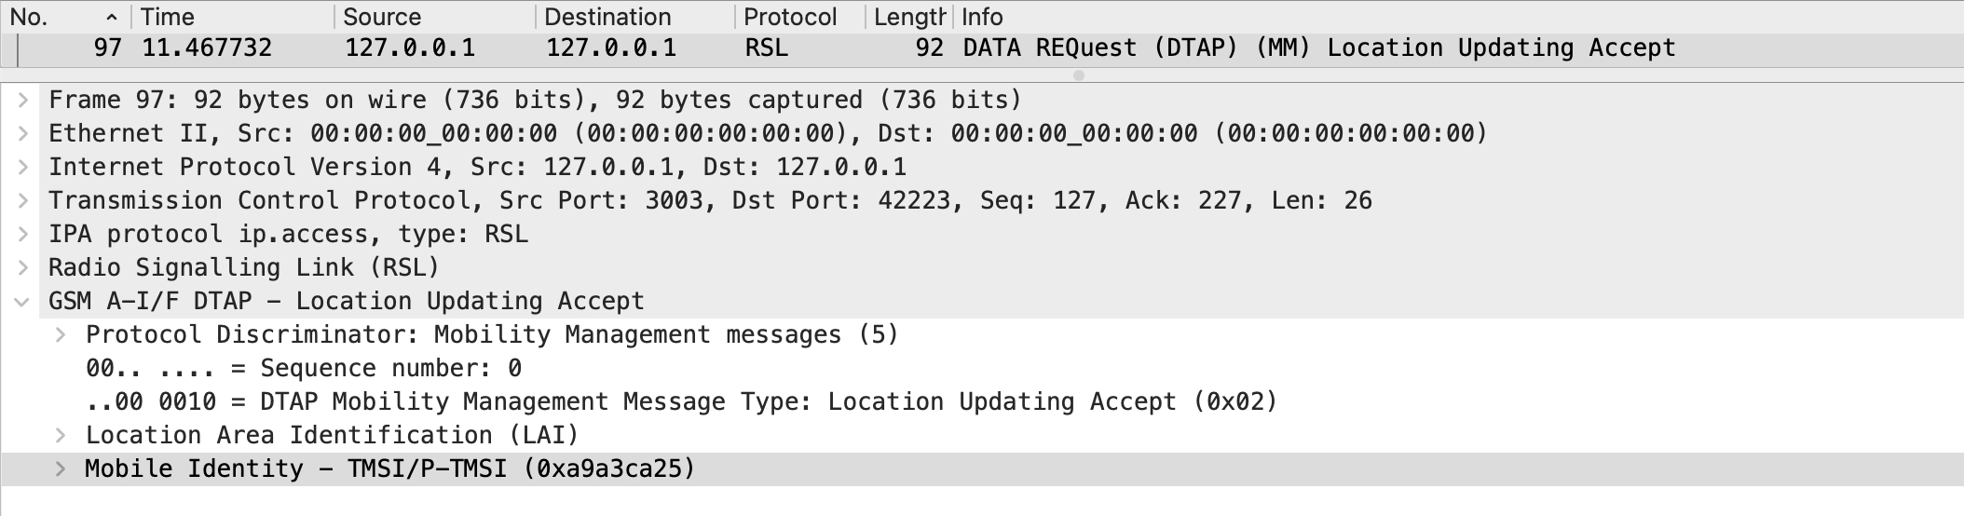Expand the Ethernet II tree node

click(x=23, y=133)
